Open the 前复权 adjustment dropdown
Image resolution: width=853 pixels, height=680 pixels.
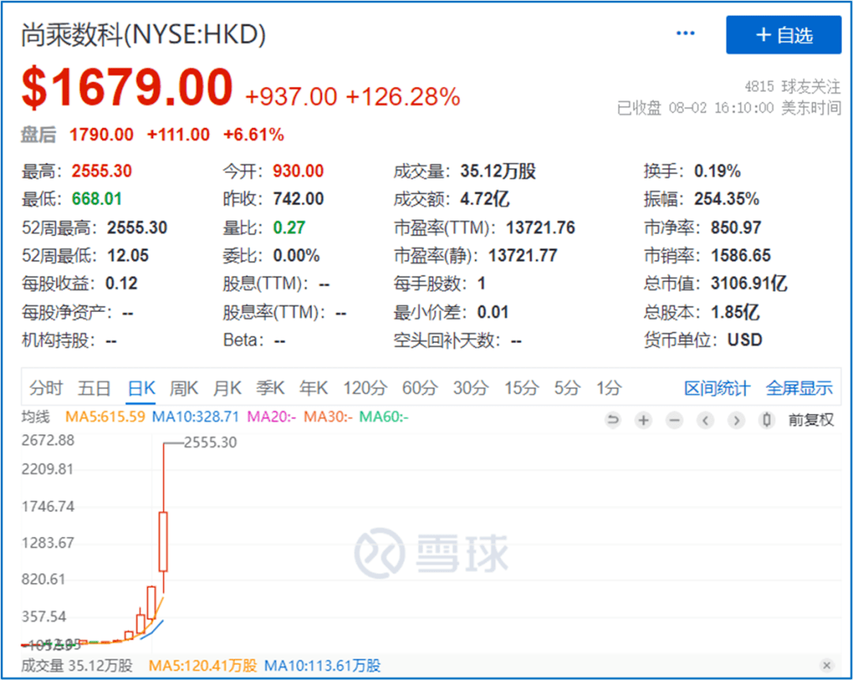pos(811,419)
